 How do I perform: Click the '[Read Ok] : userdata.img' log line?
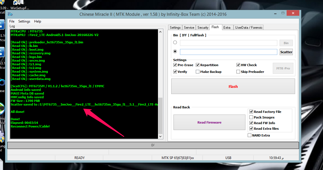(30, 79)
